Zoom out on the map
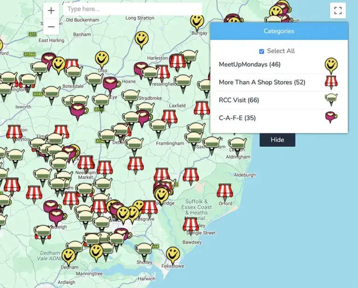Viewport: 358px width, 288px height. click(x=51, y=27)
